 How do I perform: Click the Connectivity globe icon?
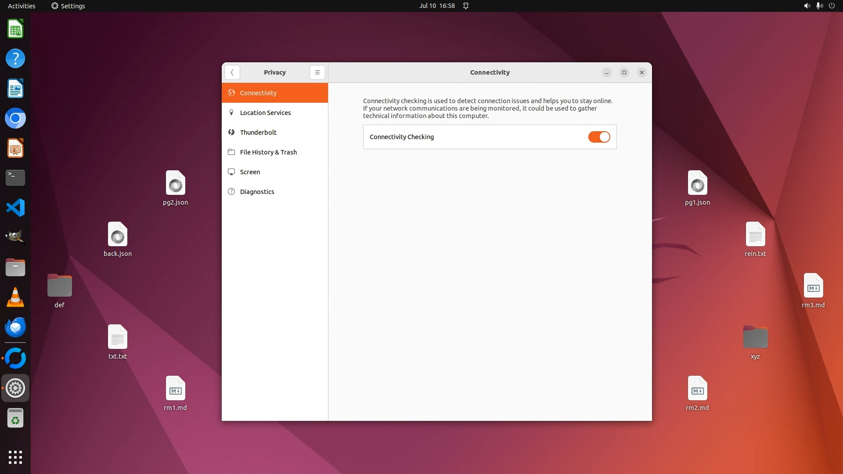231,93
